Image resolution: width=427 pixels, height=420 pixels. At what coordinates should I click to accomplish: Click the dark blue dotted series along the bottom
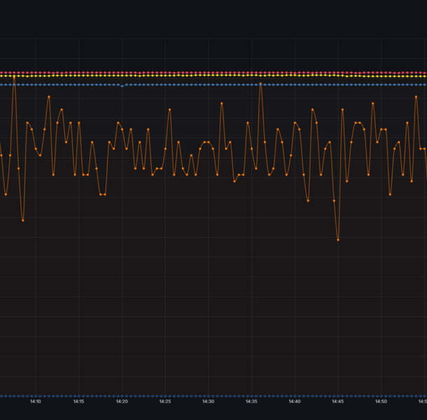click(x=210, y=396)
